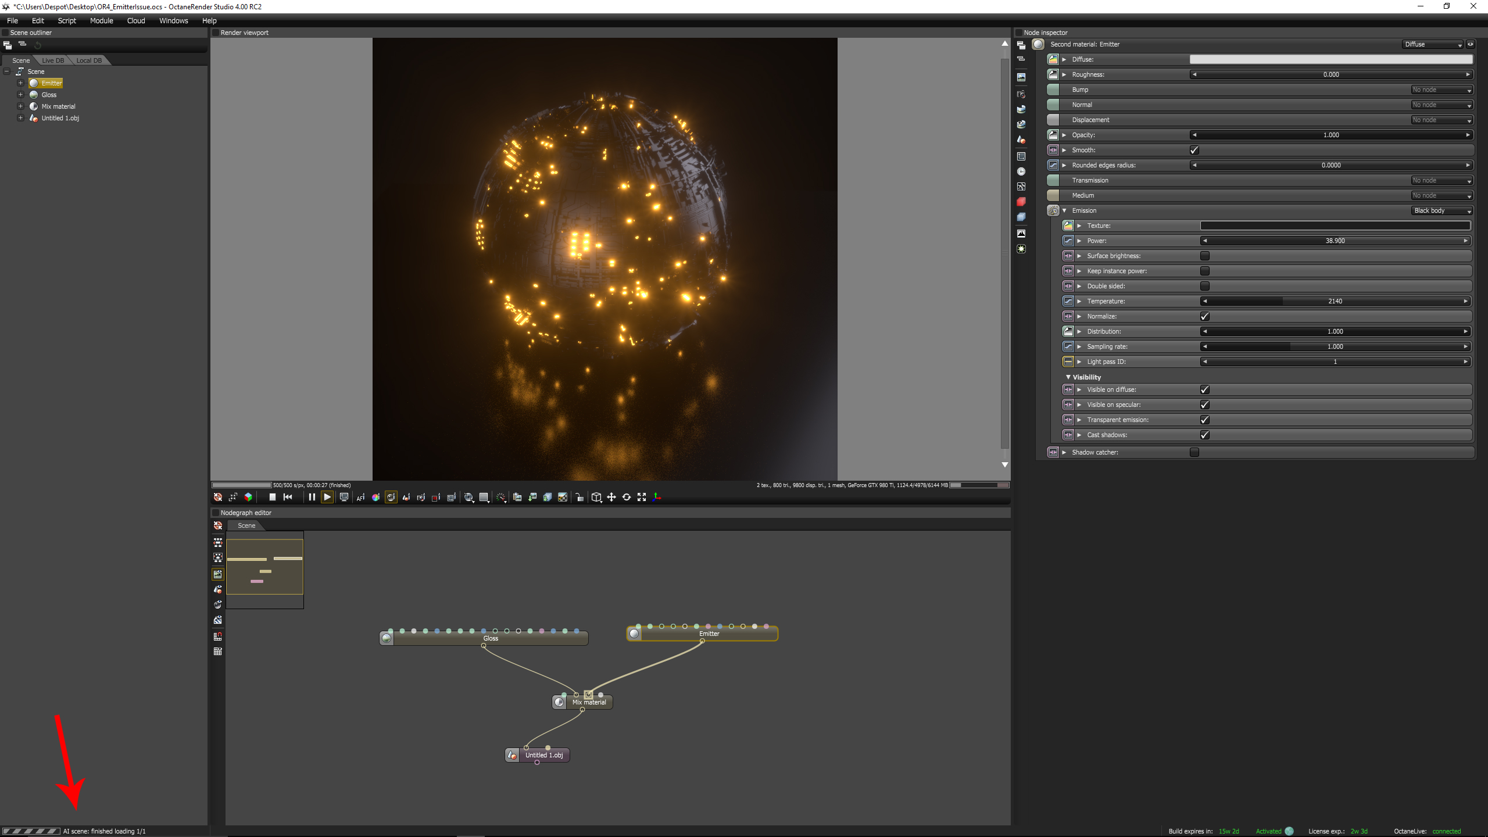Click the white balance picker icon

[x=375, y=497]
